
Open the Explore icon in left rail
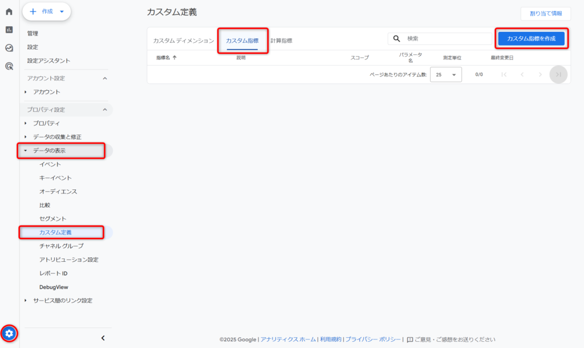point(9,48)
